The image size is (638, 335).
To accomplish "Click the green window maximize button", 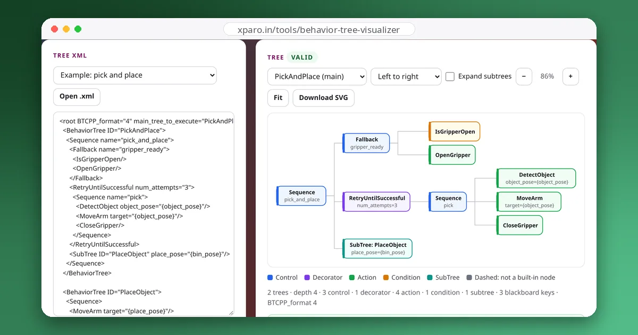I will click(x=78, y=29).
